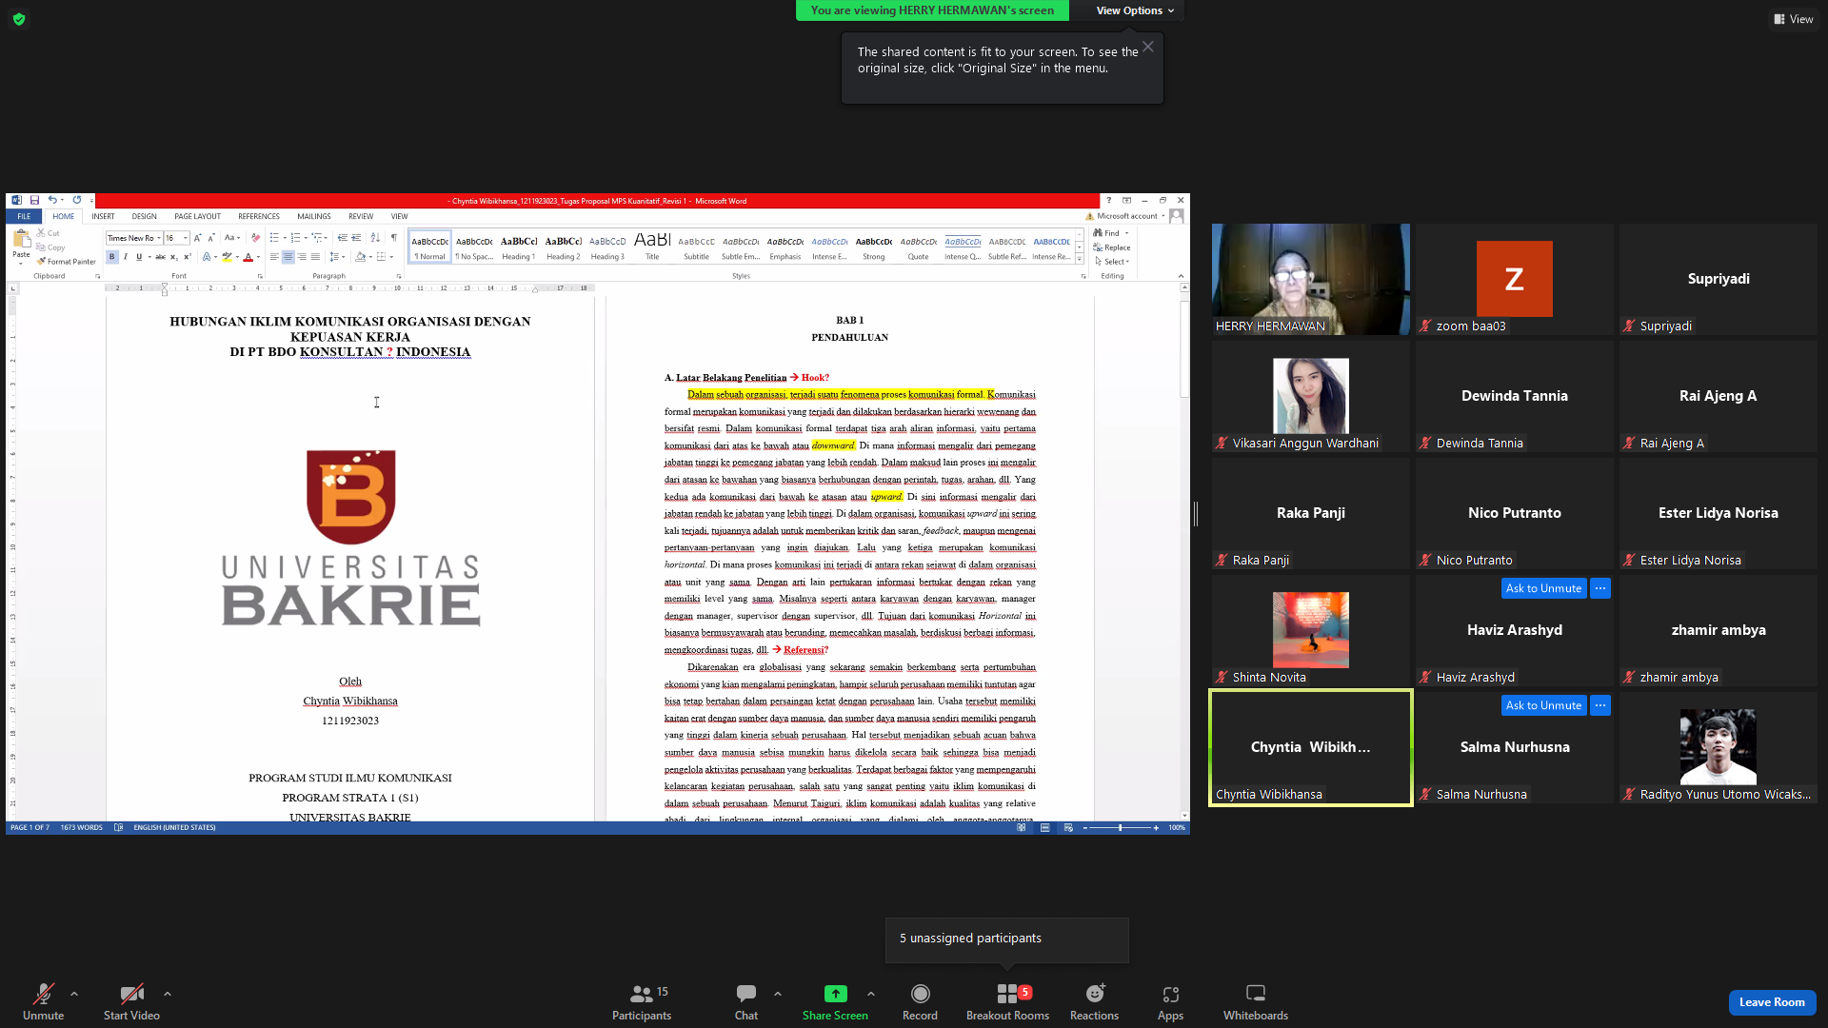Screen dimensions: 1828x1028
Task: Toggle the show paragraph marks pilcrow
Action: (x=393, y=238)
